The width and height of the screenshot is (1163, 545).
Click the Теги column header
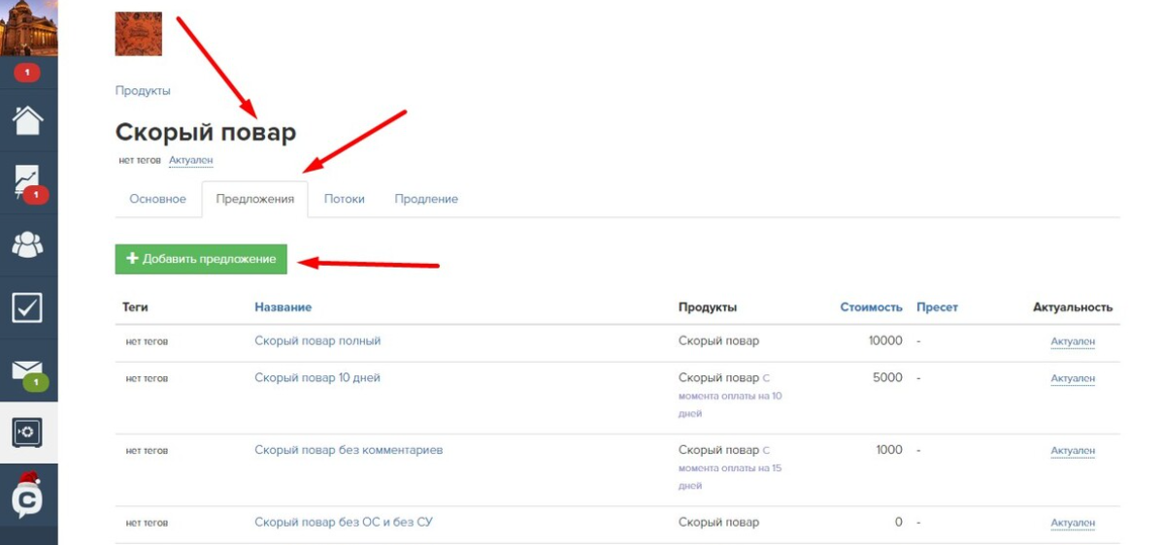135,307
